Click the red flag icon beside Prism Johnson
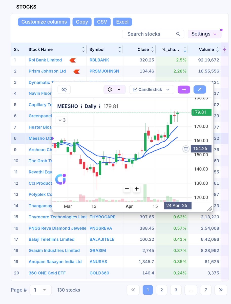231x304 pixels. click(x=77, y=71)
